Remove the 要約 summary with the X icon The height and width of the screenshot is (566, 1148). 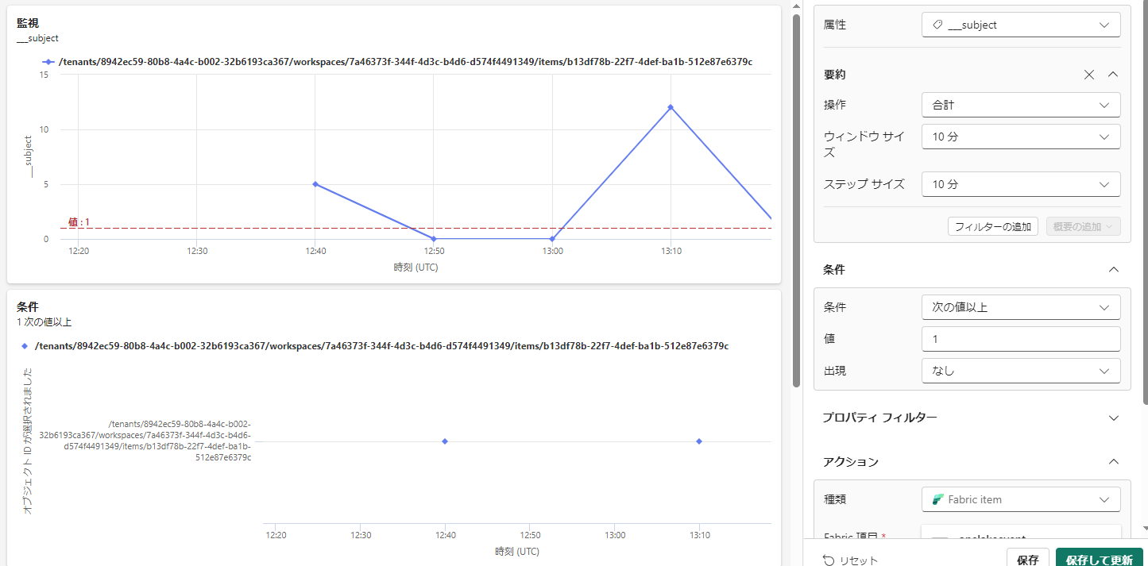coord(1089,75)
